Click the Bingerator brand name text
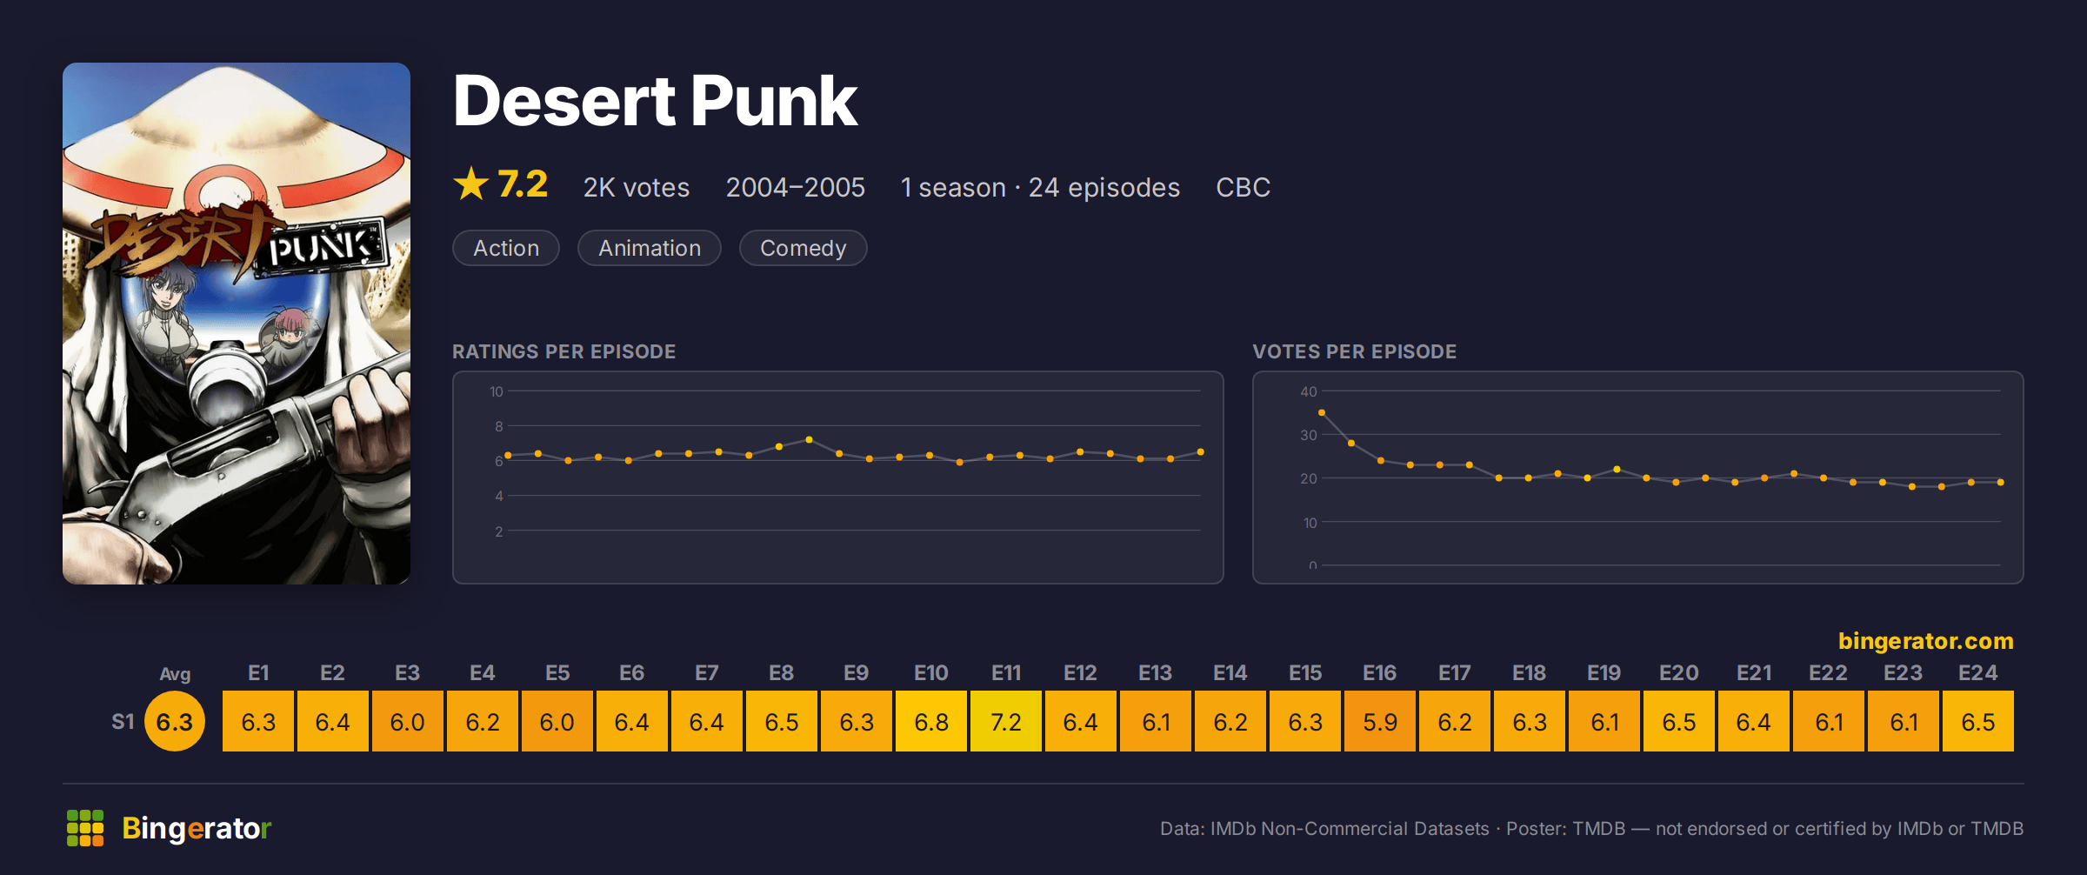 [x=197, y=828]
